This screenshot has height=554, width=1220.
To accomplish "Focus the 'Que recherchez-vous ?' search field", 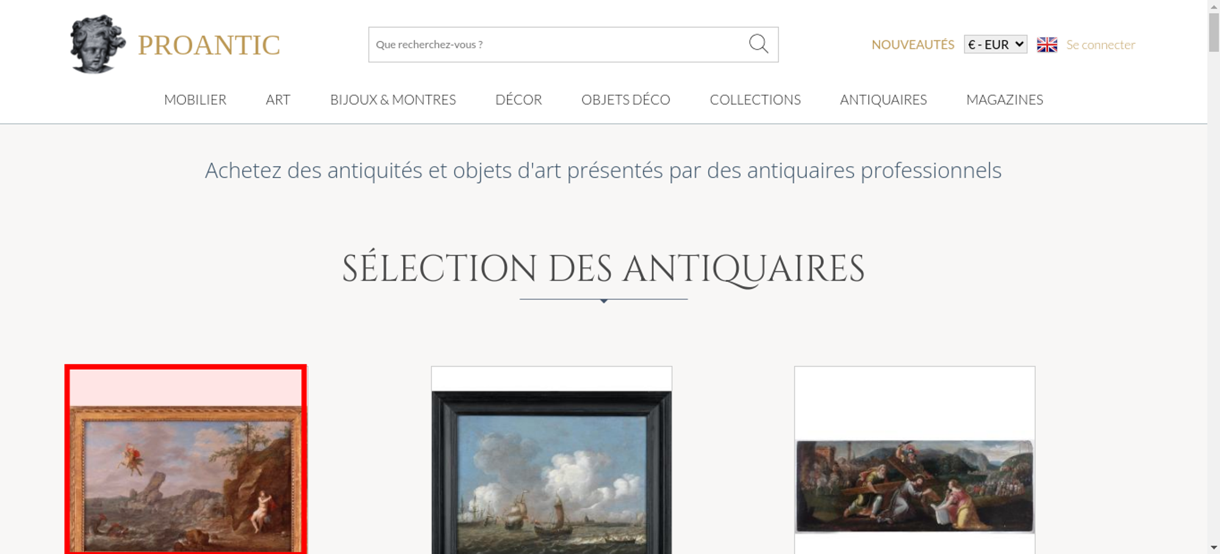I will click(558, 45).
